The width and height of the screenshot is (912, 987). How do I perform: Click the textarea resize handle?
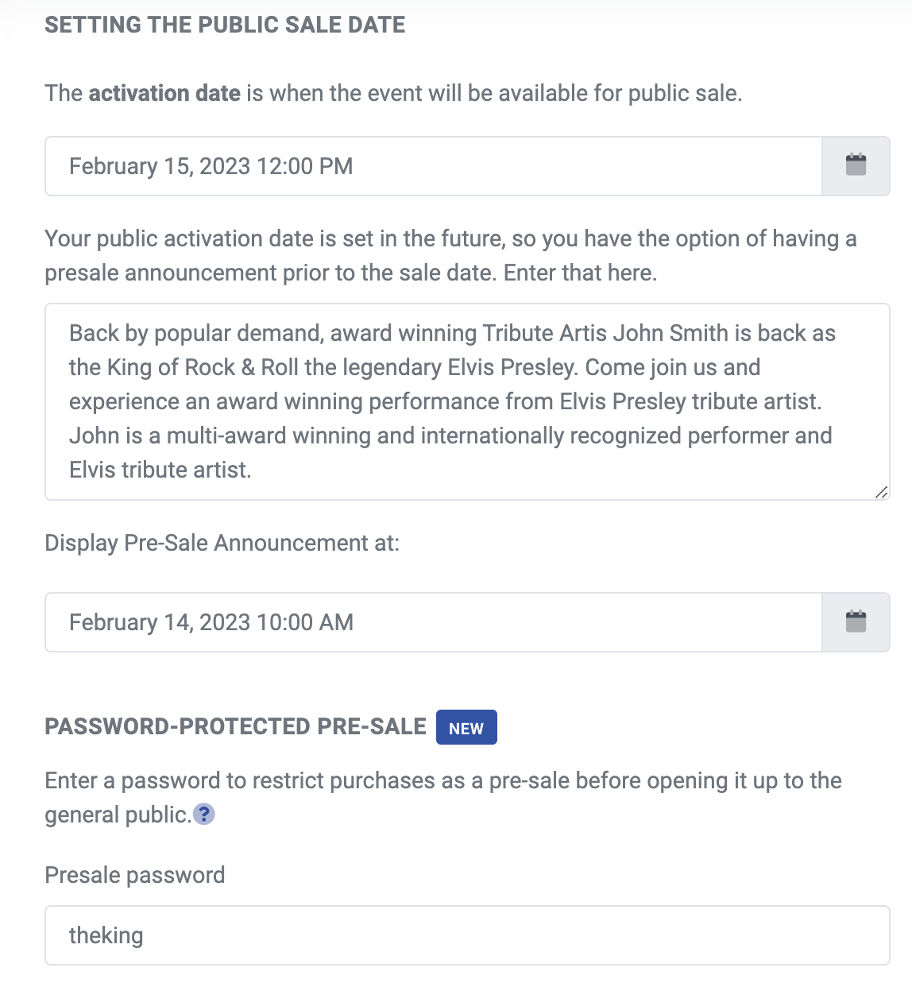[882, 493]
